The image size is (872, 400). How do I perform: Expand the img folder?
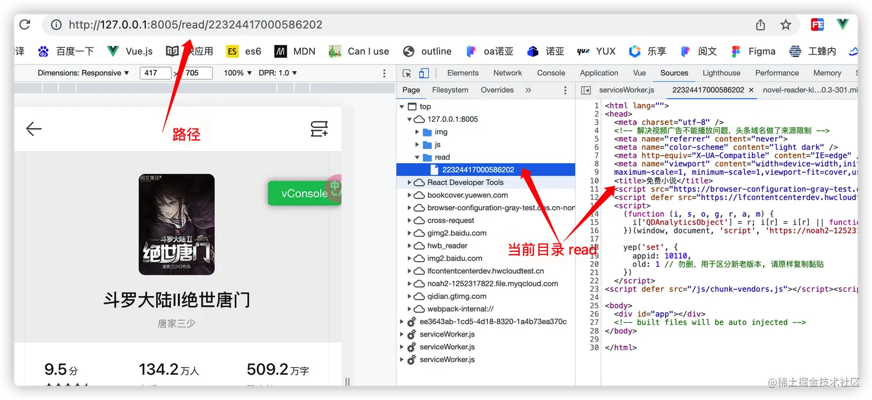tap(418, 132)
